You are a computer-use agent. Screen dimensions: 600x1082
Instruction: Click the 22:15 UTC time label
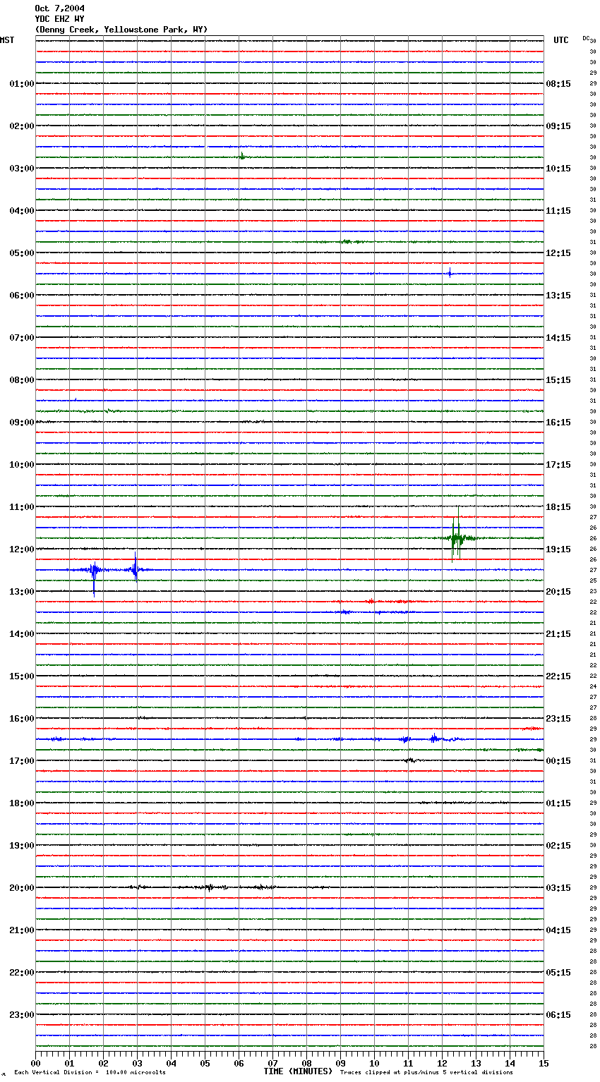coord(558,676)
